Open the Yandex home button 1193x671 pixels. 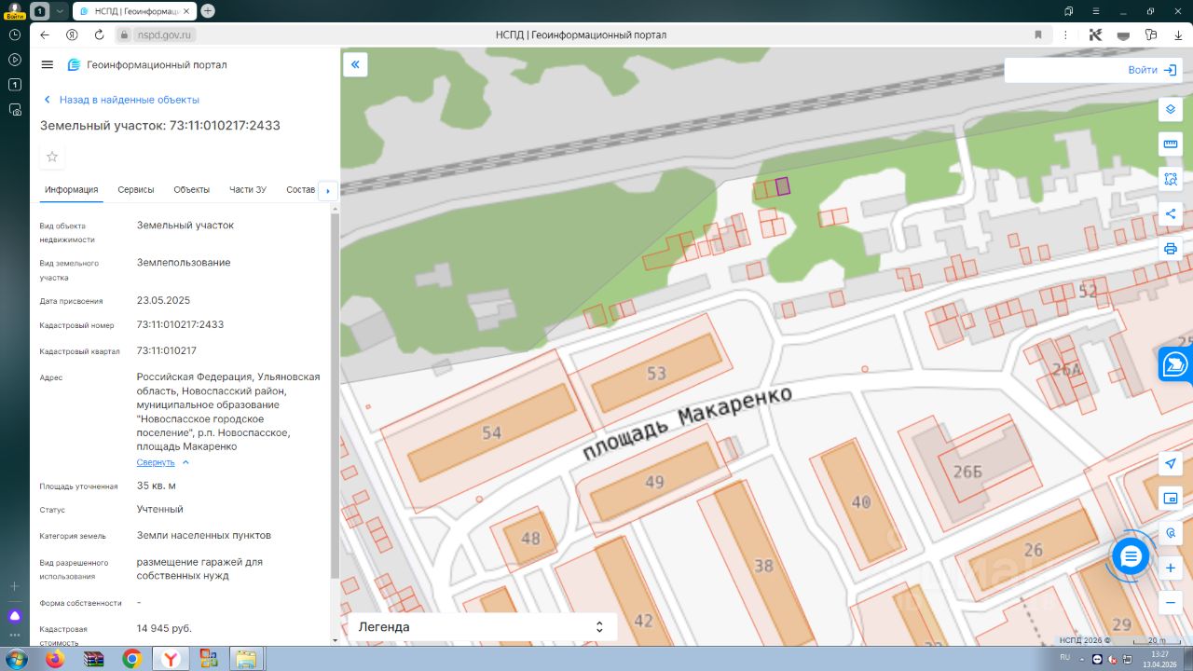[72, 34]
